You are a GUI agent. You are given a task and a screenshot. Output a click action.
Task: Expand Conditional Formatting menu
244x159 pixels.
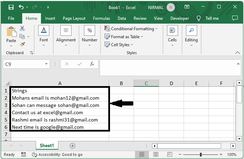tap(131, 29)
